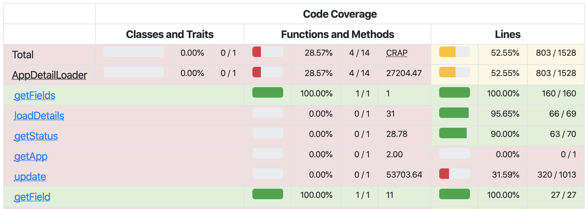Click the Functions and Methods column header

(338, 34)
